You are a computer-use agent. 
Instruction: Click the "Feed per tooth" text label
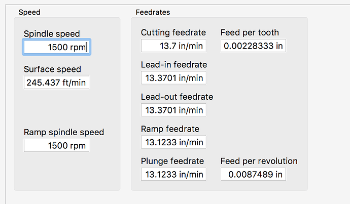[250, 33]
